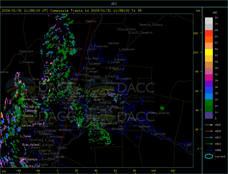Click the 'VBCT' legend label
Image resolution: width=228 pixels, height=174 pixels.
point(218,137)
